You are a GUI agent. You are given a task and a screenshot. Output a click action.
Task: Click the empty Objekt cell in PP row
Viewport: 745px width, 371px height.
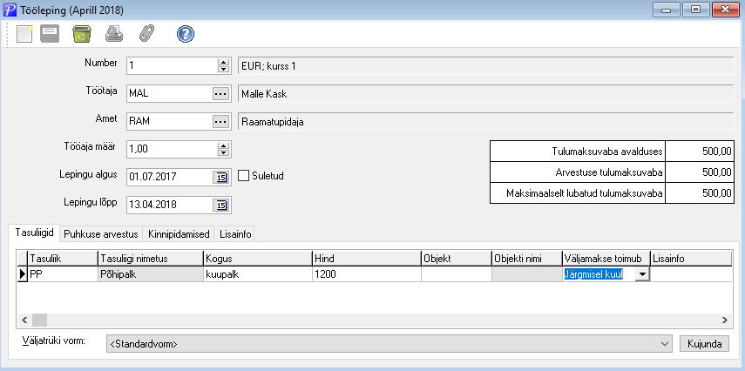click(456, 274)
